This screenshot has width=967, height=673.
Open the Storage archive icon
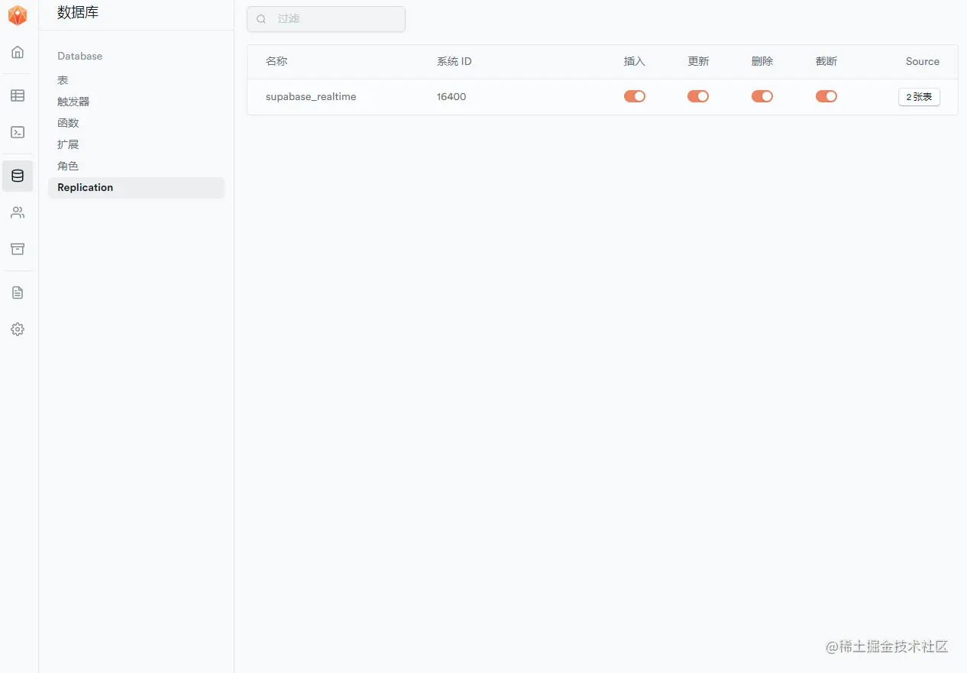point(18,249)
